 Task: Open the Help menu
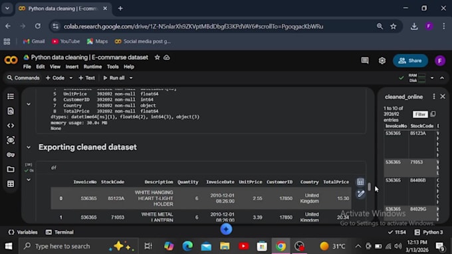[129, 67]
